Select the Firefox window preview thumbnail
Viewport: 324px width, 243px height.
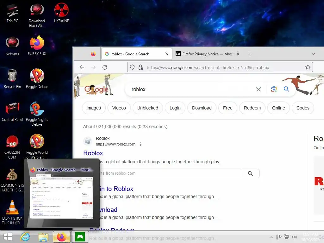click(62, 197)
